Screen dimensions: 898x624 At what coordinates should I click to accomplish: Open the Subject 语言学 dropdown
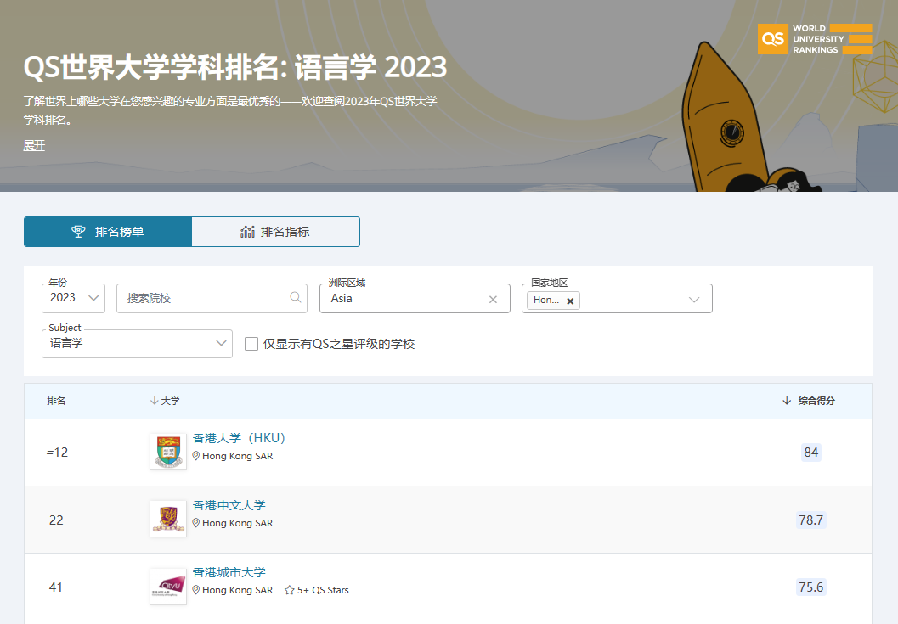point(137,344)
